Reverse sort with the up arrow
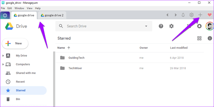 click(69, 48)
